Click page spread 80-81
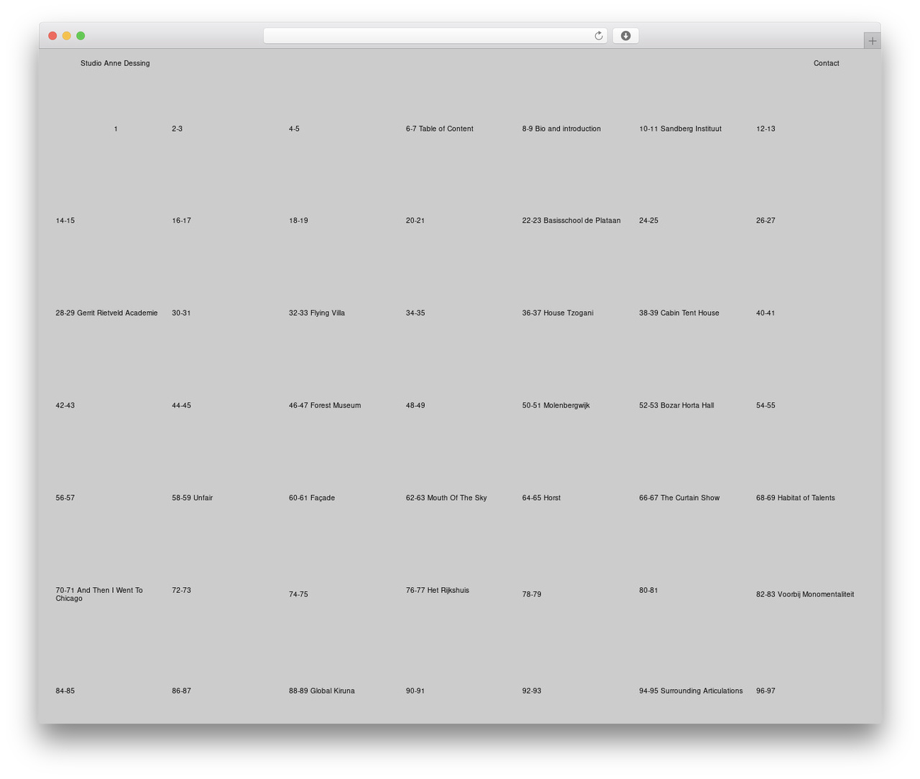The image size is (920, 779). coord(648,590)
